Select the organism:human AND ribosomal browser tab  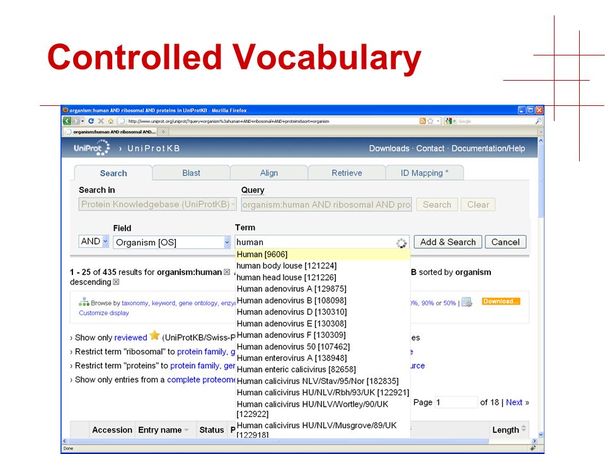tap(112, 132)
